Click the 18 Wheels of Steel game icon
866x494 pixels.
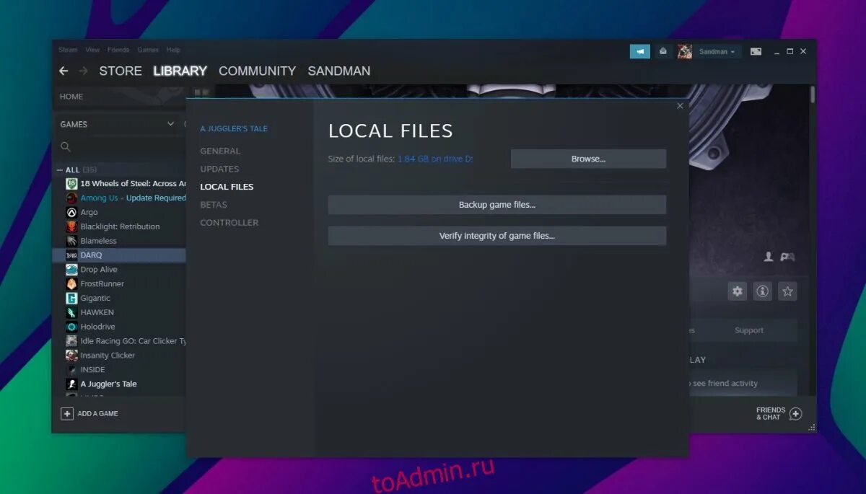click(71, 184)
